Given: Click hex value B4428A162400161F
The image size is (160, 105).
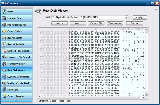Looking at the screenshot, I should pos(81,75).
